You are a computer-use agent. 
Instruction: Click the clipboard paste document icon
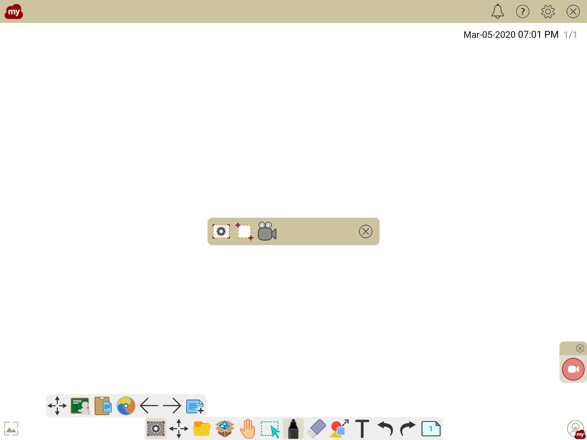point(103,406)
